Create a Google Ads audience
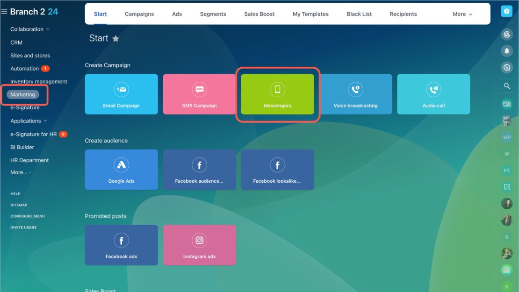Screen dimensions: 519x292 point(121,170)
